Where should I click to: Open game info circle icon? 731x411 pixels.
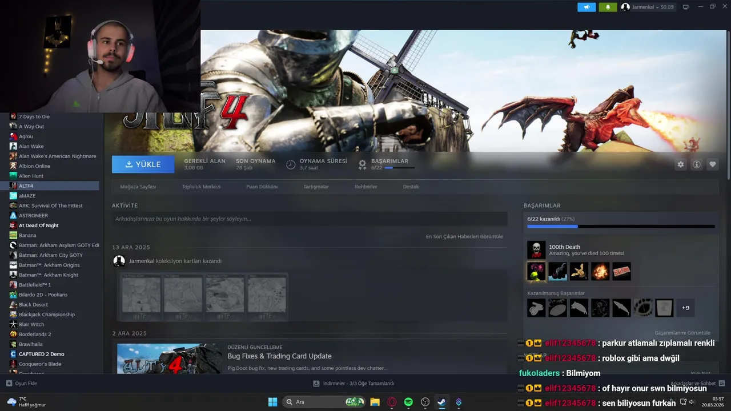[x=697, y=164]
